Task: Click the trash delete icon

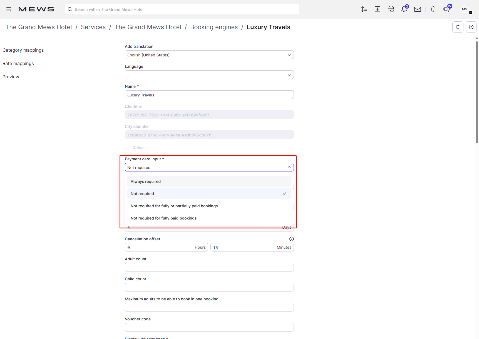Action: coord(458,27)
